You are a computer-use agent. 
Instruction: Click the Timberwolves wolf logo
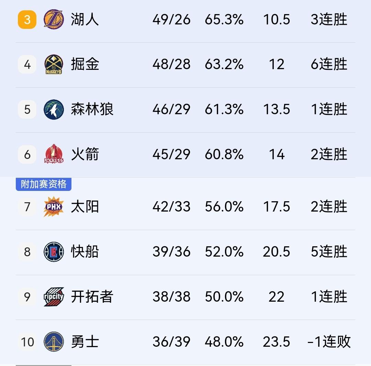point(53,109)
